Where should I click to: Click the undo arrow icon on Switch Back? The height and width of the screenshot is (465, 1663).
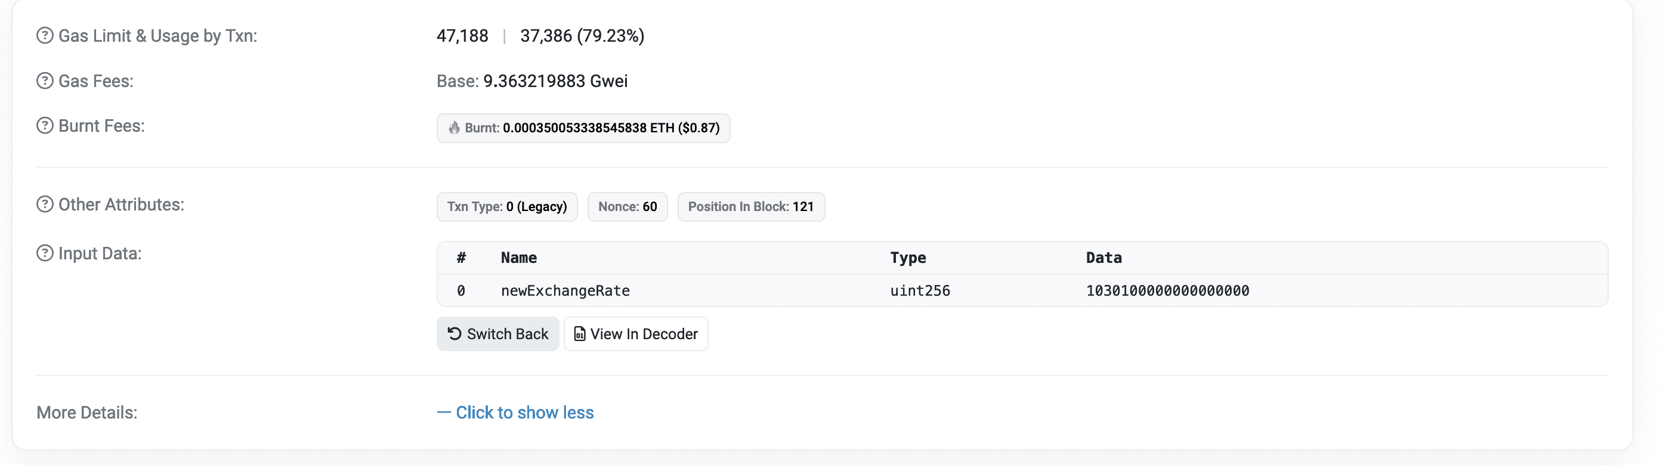pyautogui.click(x=455, y=333)
